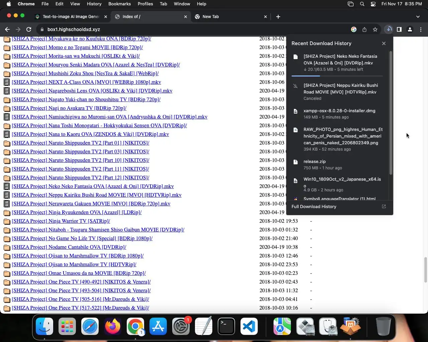Open Spotlight search in the menu bar
Image resolution: width=428 pixels, height=342 pixels.
click(x=362, y=4)
